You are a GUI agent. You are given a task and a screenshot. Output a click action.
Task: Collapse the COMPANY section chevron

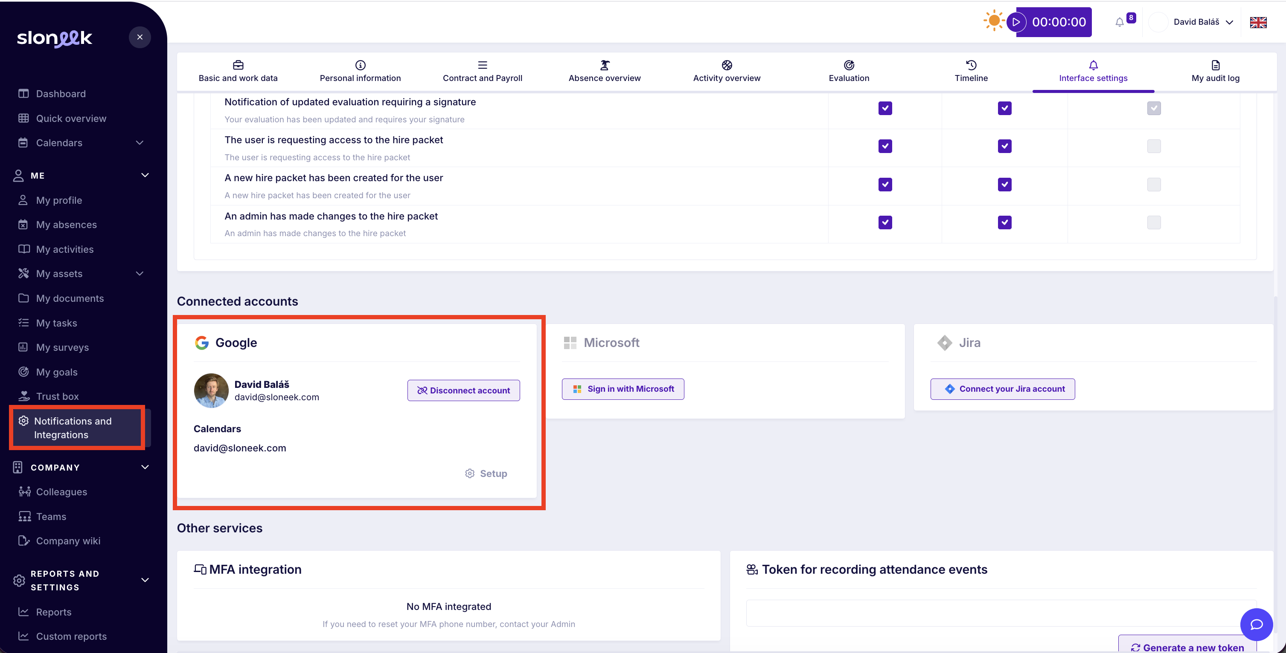145,467
